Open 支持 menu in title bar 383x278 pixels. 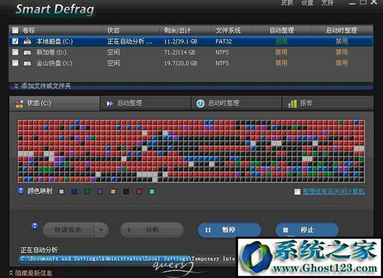(x=327, y=3)
